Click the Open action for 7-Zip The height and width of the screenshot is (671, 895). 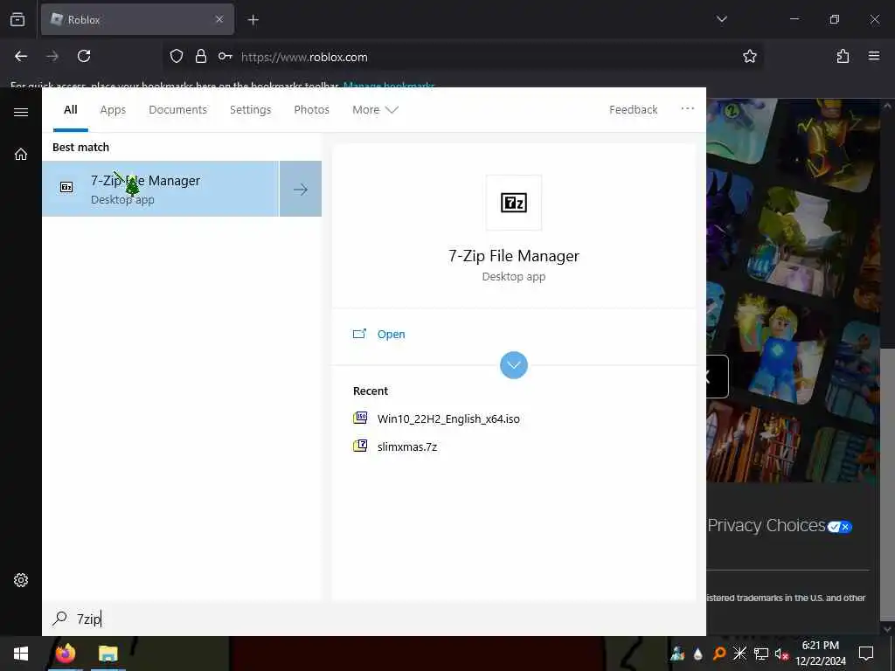(391, 335)
